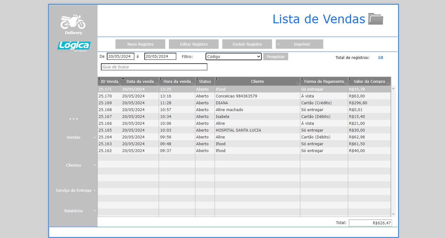Click the magnifier icon in Cliente column header
The width and height of the screenshot is (445, 238).
297,83
